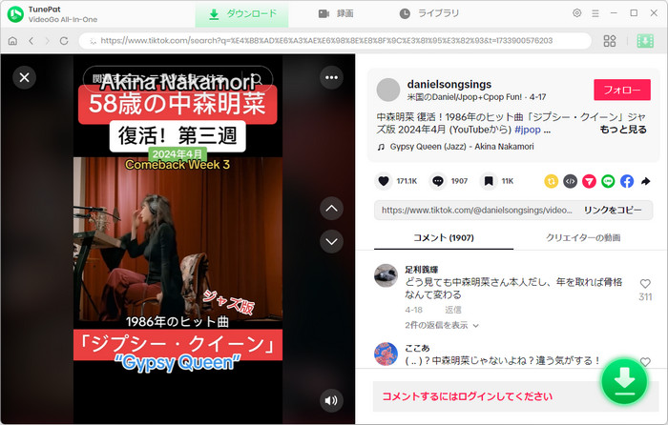Click the search magnifier over video
This screenshot has width=668, height=425.
click(257, 79)
